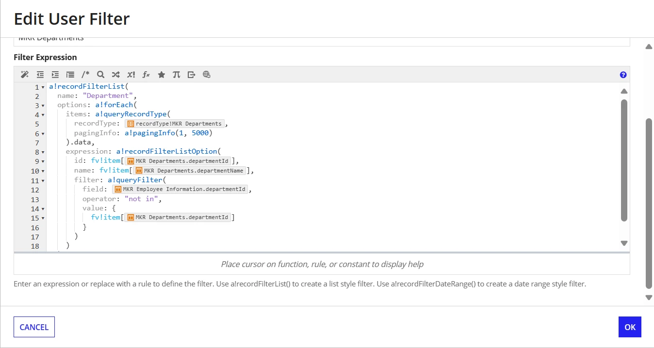Click MKR Departments.departmentId on line 15

coord(178,217)
